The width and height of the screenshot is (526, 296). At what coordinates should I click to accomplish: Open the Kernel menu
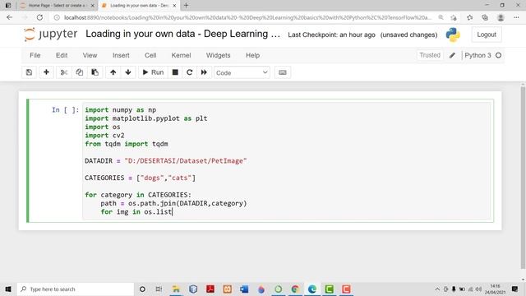point(181,55)
